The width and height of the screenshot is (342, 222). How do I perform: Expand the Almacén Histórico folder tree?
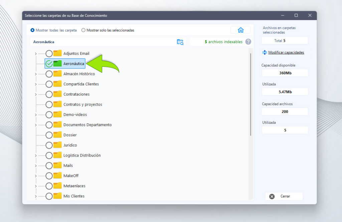coord(36,74)
